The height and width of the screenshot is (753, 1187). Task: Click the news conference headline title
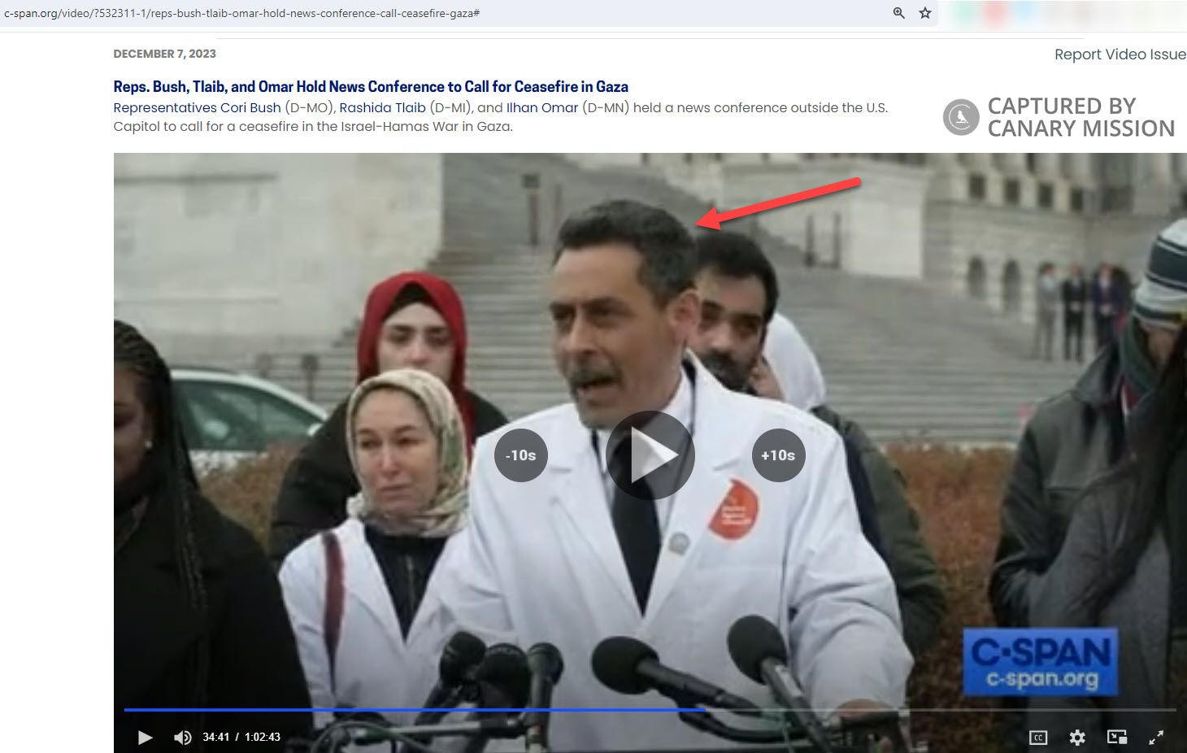point(371,86)
